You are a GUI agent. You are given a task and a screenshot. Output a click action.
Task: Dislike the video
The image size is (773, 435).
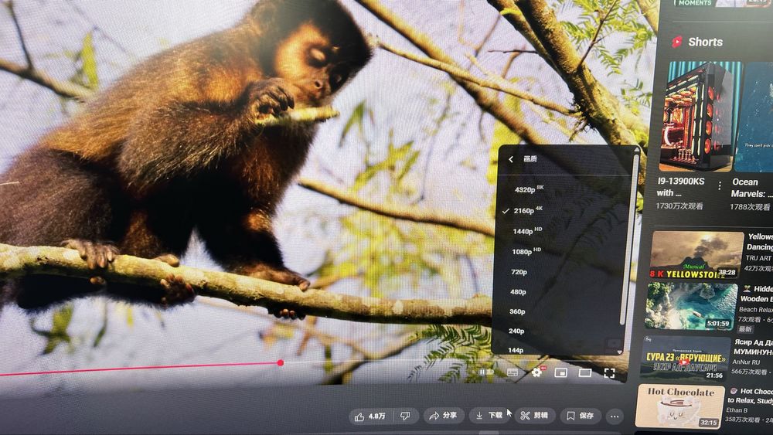point(405,416)
